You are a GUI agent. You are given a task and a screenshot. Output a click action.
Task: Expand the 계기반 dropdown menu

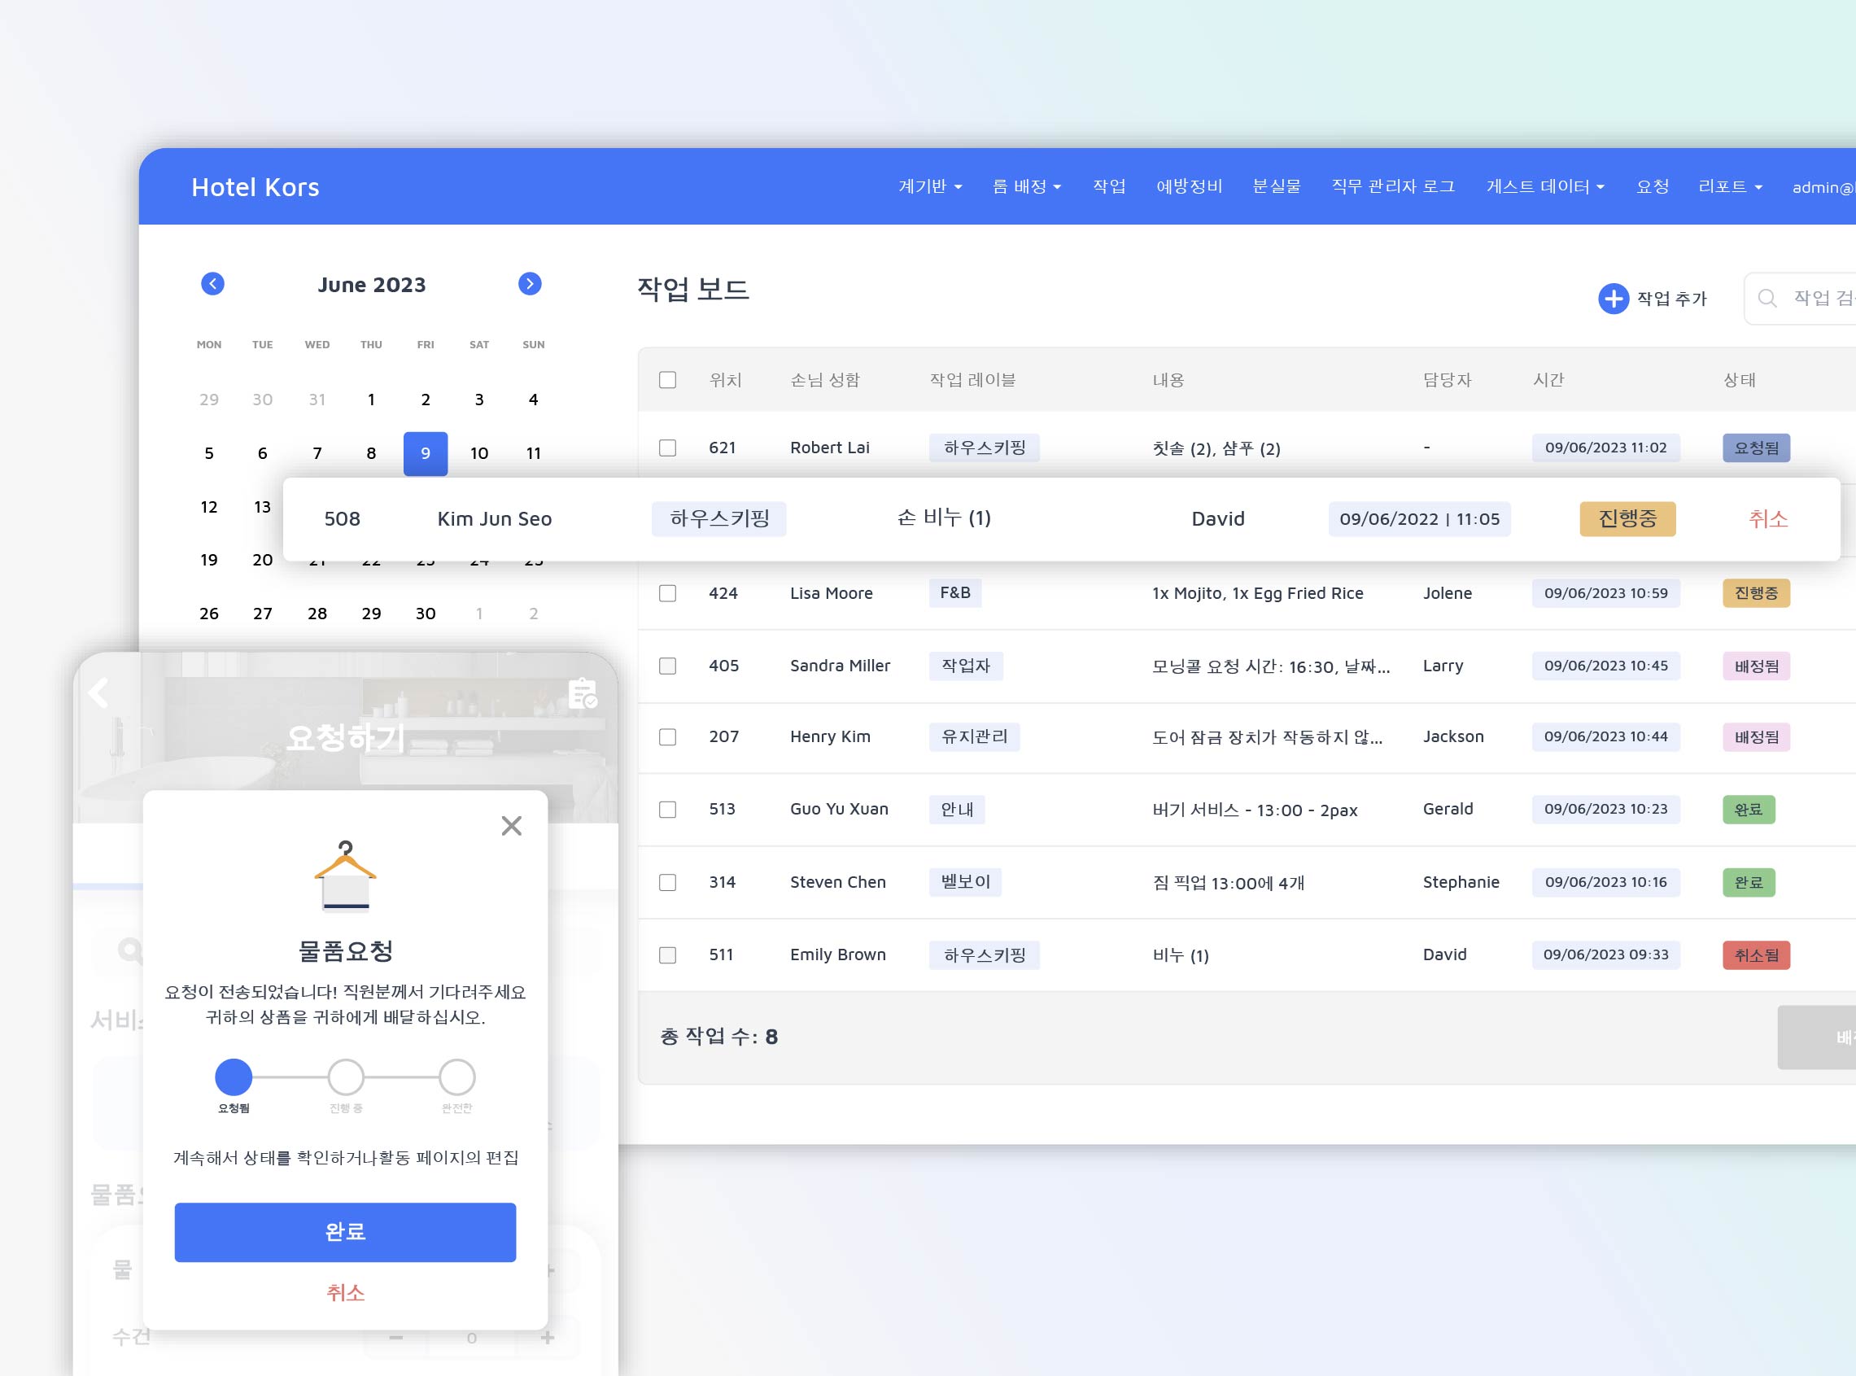[x=929, y=186]
